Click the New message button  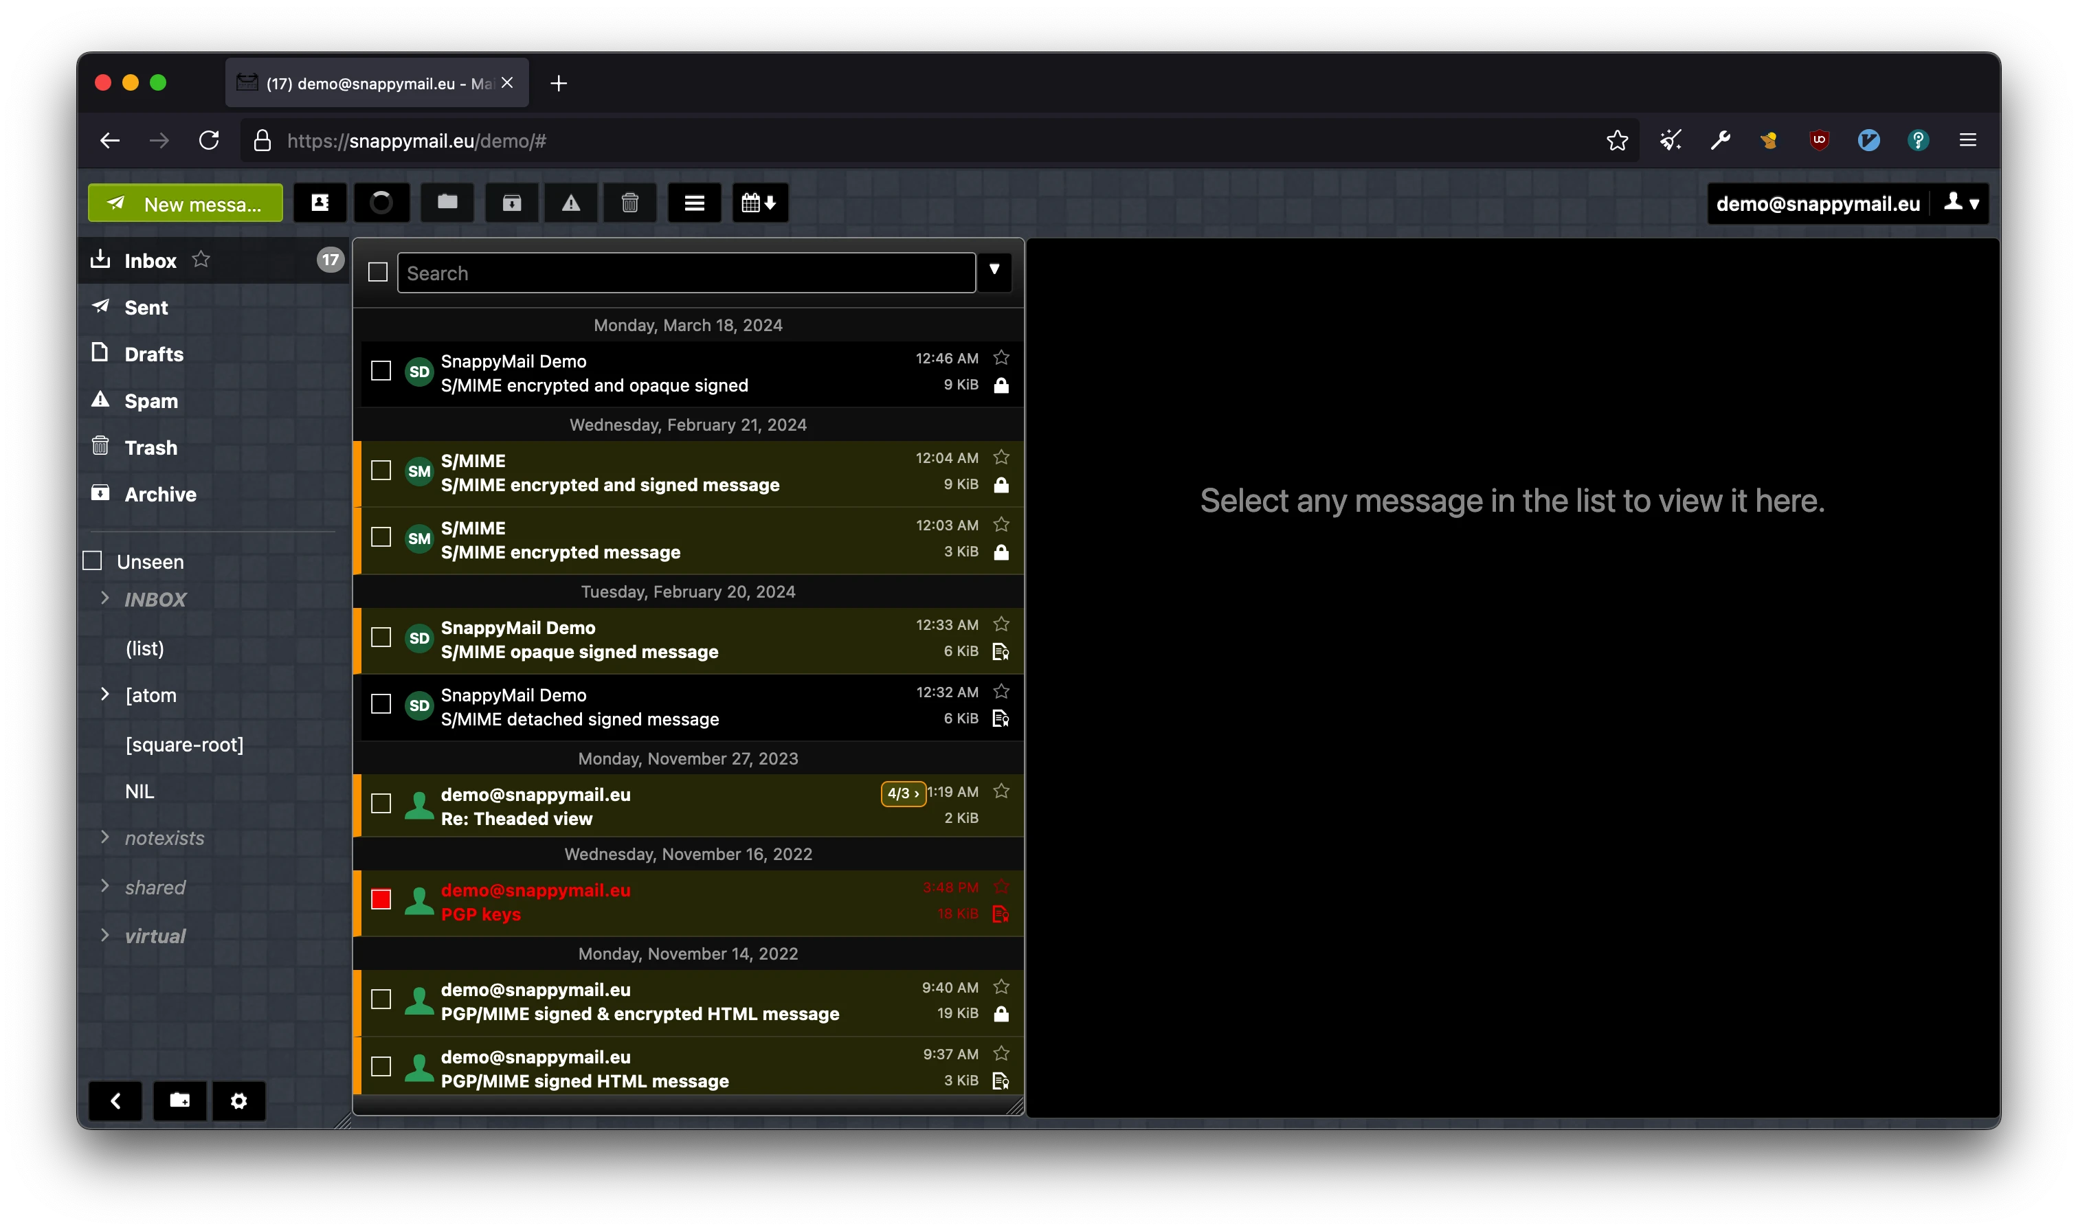click(185, 203)
